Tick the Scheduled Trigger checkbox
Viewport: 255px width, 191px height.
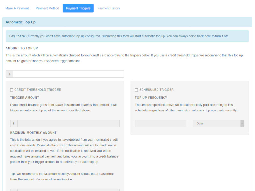click(x=136, y=90)
